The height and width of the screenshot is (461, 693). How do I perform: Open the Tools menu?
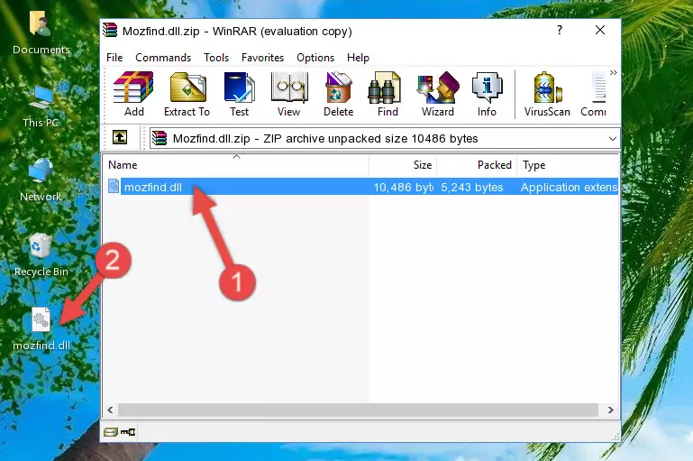tap(216, 58)
